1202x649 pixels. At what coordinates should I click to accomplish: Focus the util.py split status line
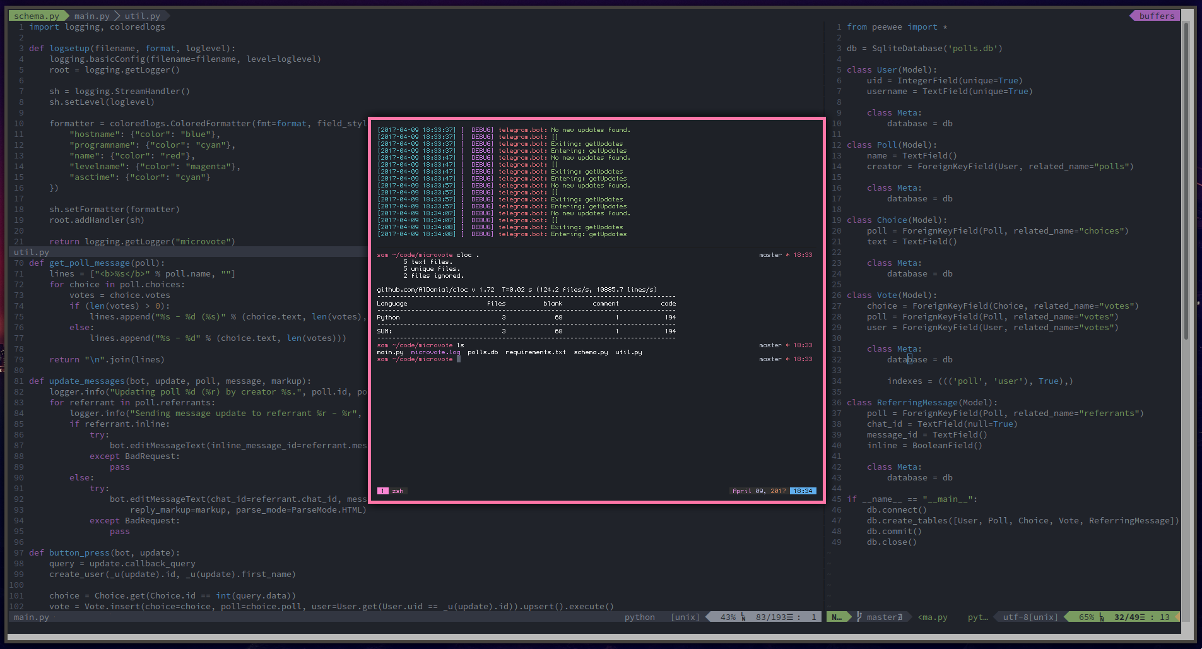(x=32, y=252)
